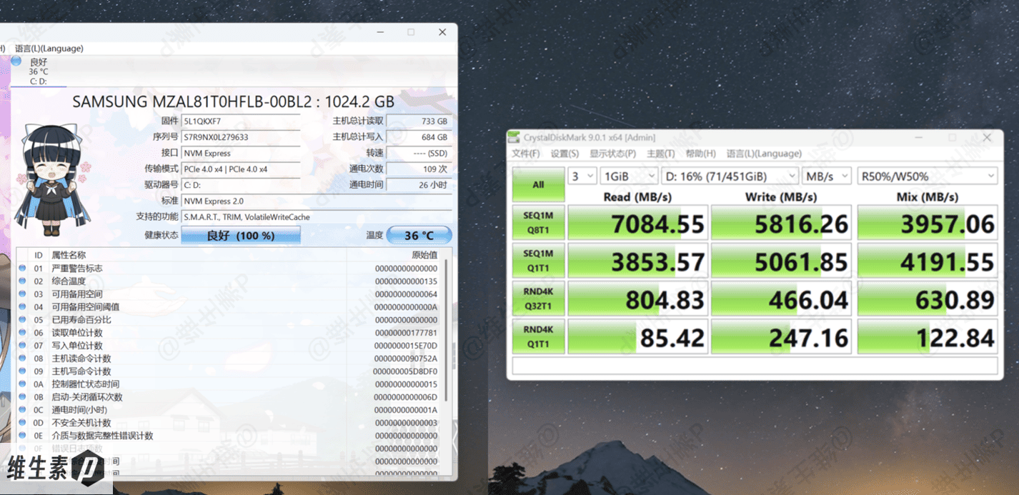Click the 已用寿命百分比 attribute row
1019x495 pixels.
[229, 320]
